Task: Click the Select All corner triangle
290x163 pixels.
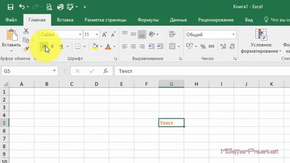Action: click(x=5, y=84)
